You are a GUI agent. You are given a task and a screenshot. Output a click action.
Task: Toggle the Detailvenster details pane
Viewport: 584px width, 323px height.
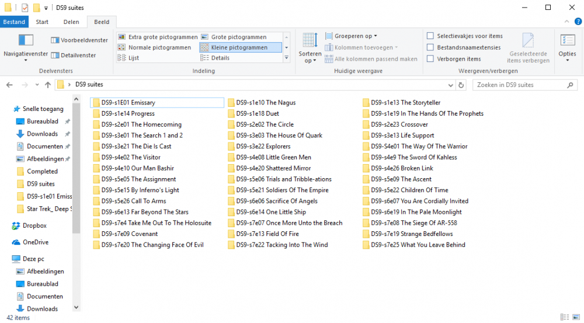coord(74,55)
